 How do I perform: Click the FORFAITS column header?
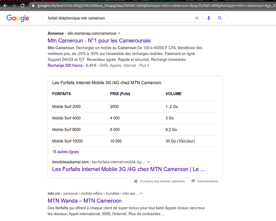[61, 94]
